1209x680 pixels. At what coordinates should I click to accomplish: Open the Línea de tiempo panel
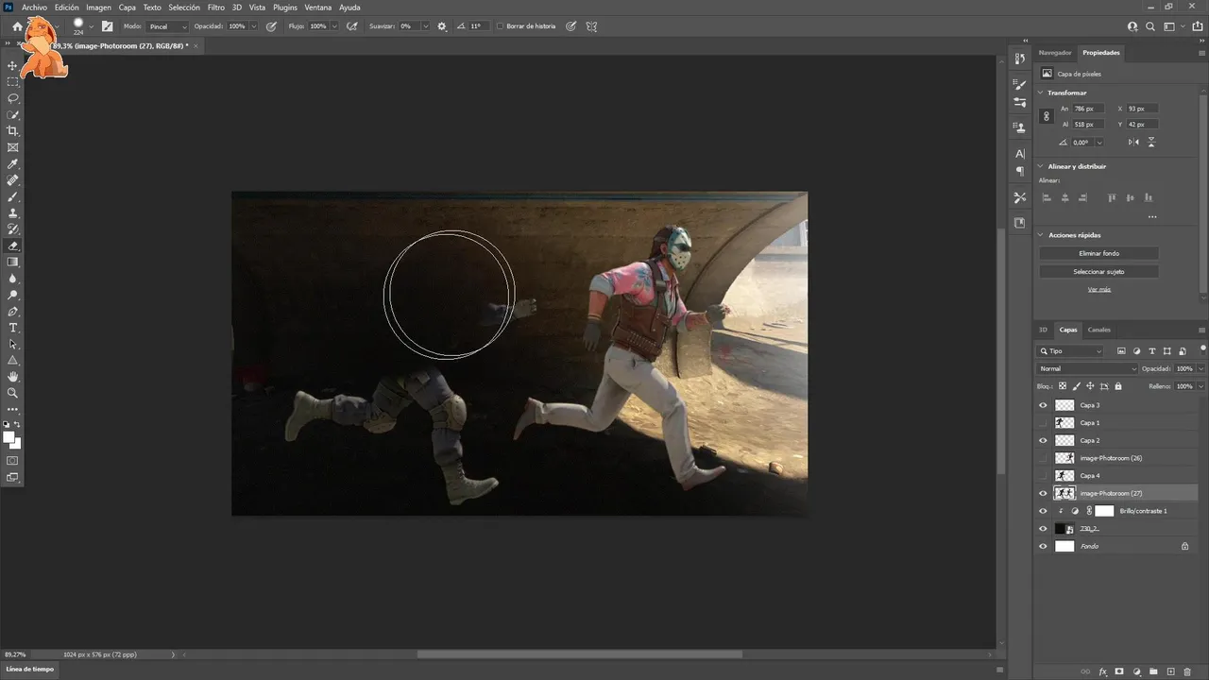30,669
